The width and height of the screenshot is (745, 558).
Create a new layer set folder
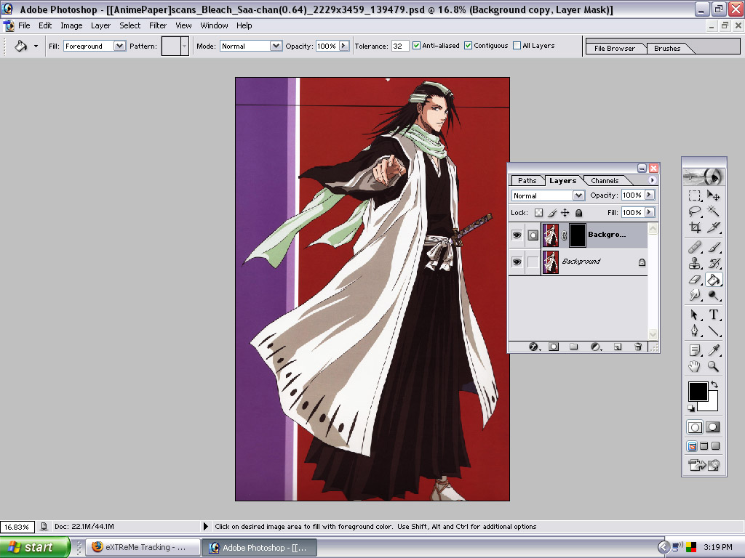[x=574, y=347]
